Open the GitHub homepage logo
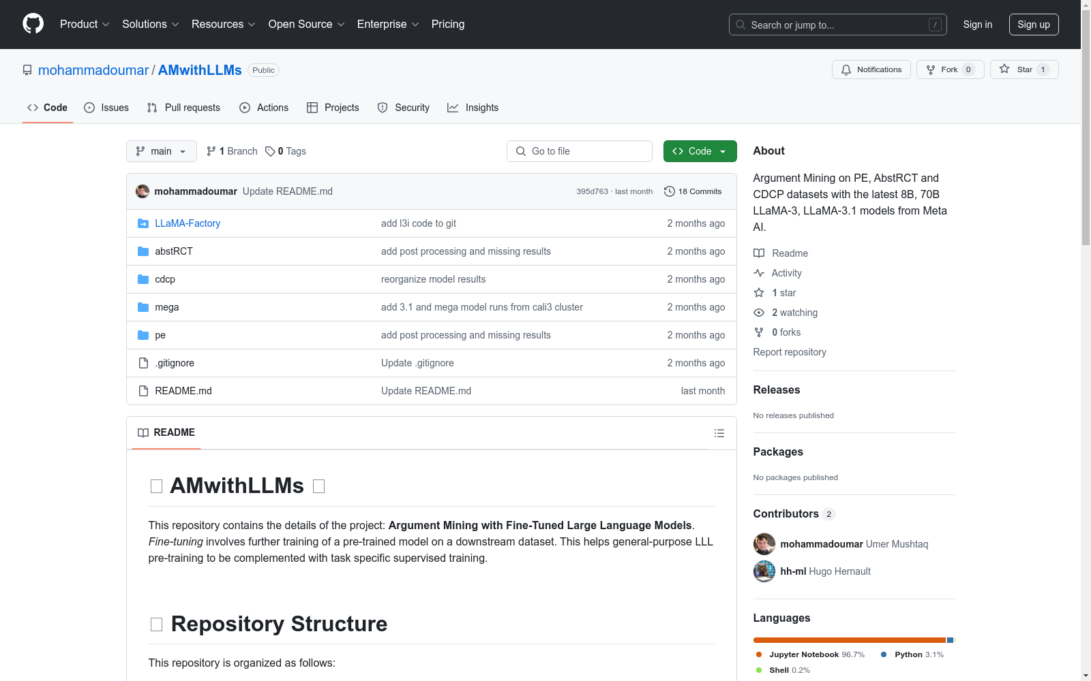The image size is (1091, 681). pos(33,24)
